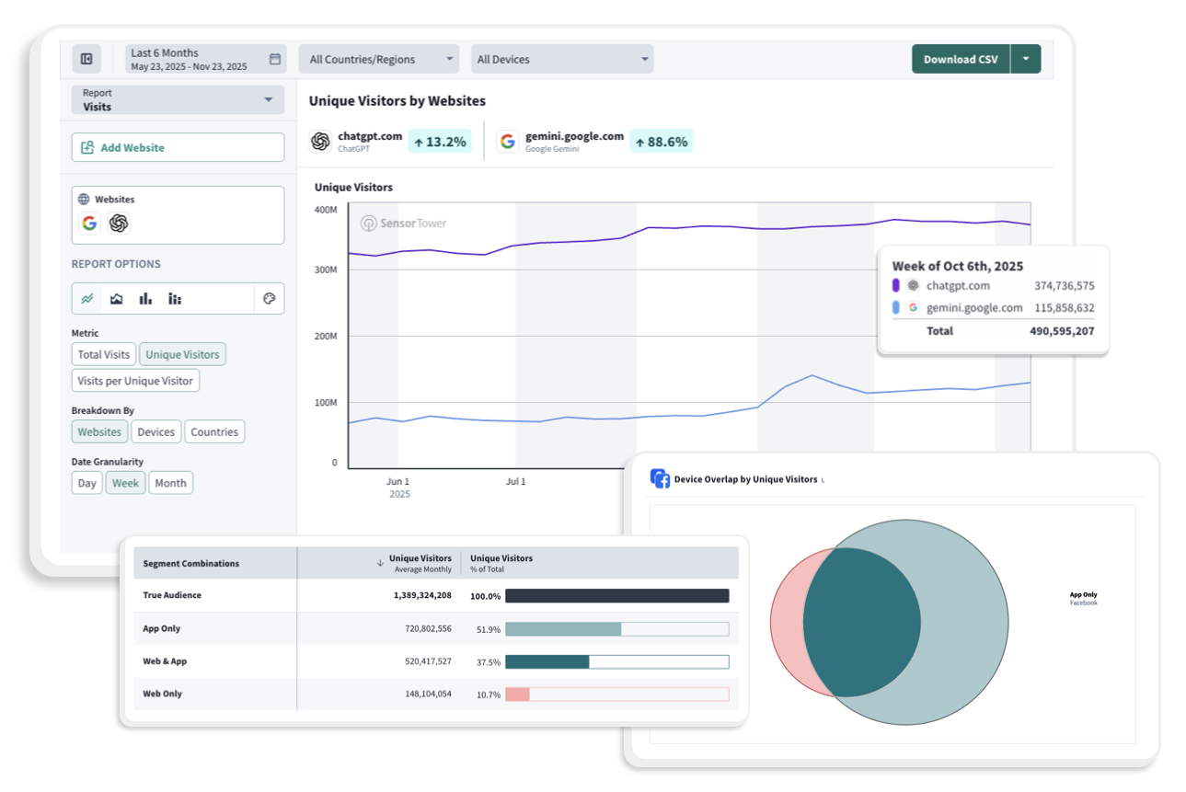Open the calendar date picker icon
Screen dimensions: 1186x792
click(x=274, y=57)
